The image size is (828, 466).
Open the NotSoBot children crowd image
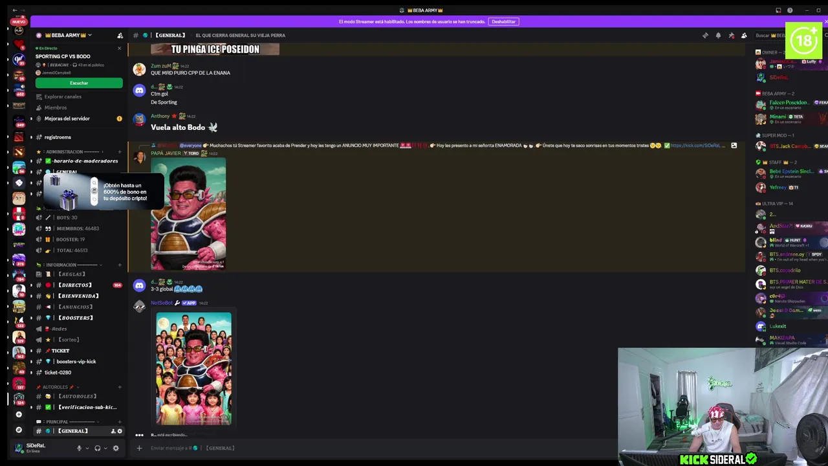pyautogui.click(x=193, y=369)
